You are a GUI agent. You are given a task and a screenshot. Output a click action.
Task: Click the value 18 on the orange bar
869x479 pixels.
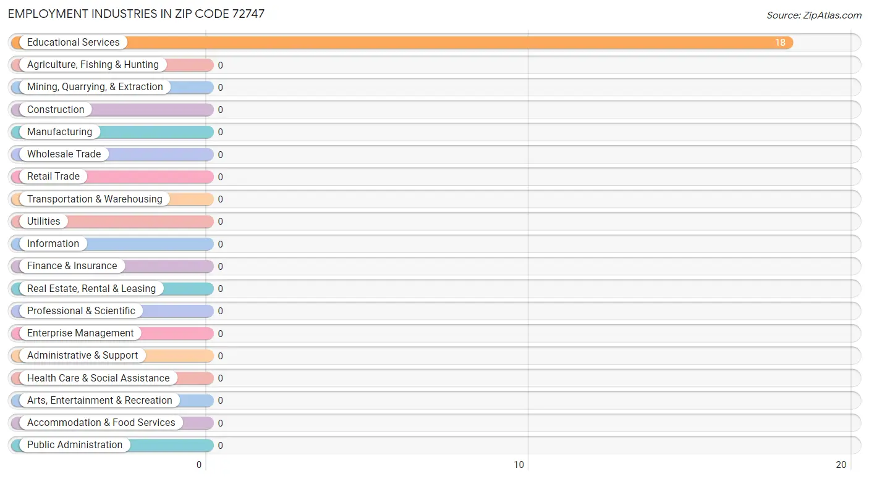click(x=780, y=43)
